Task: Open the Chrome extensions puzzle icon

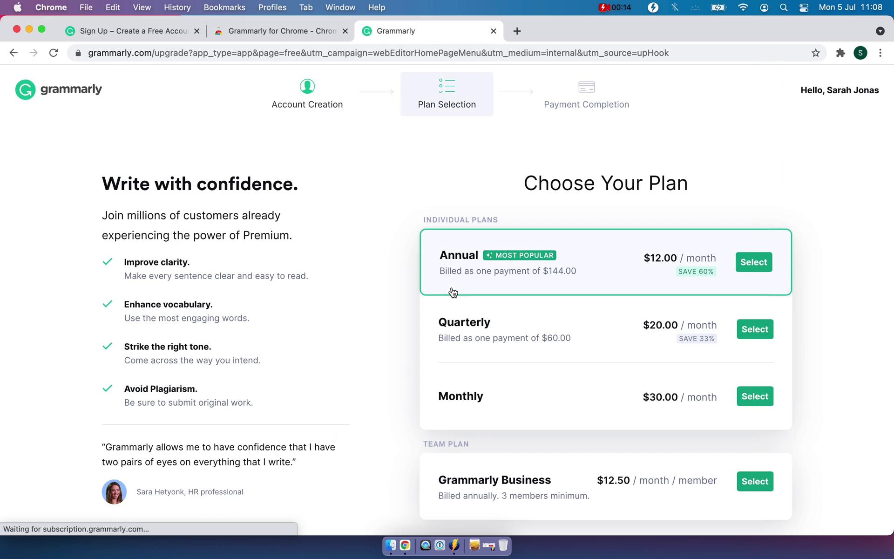Action: (840, 53)
